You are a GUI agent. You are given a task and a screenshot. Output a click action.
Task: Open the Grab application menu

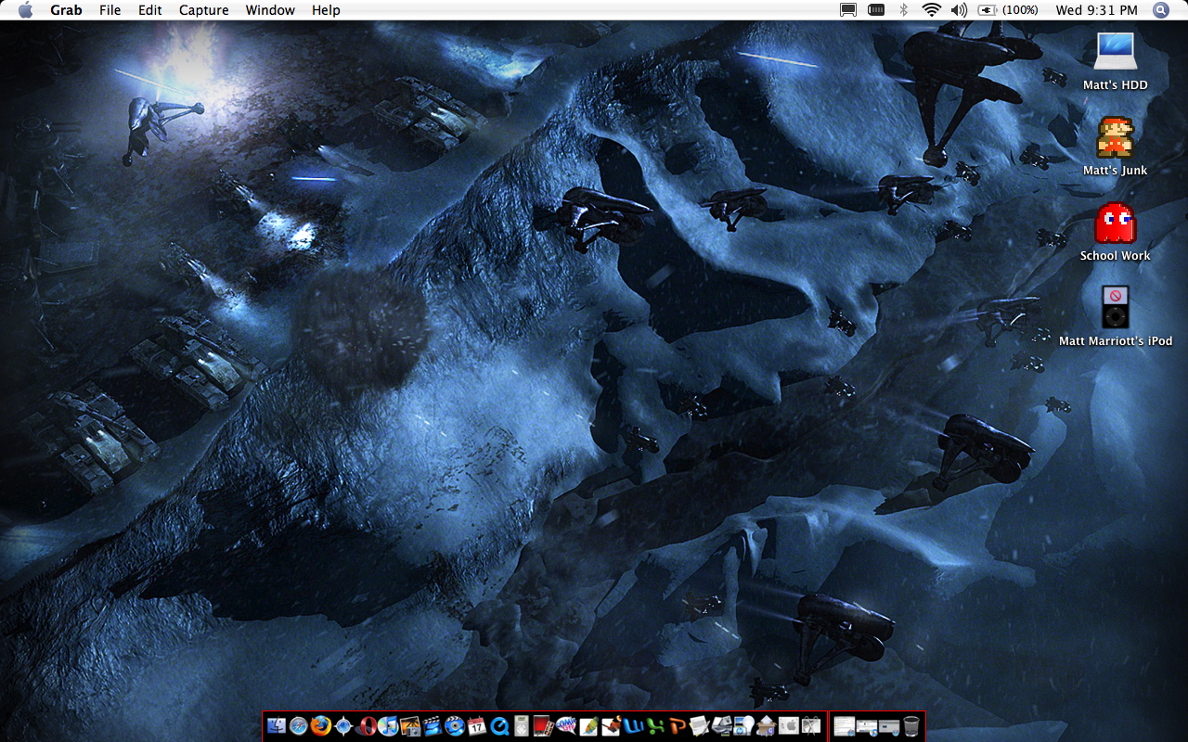(66, 10)
